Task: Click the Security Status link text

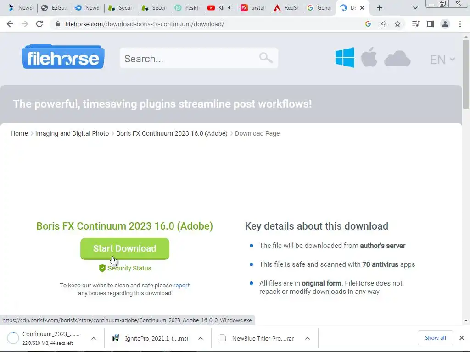Action: pyautogui.click(x=129, y=268)
